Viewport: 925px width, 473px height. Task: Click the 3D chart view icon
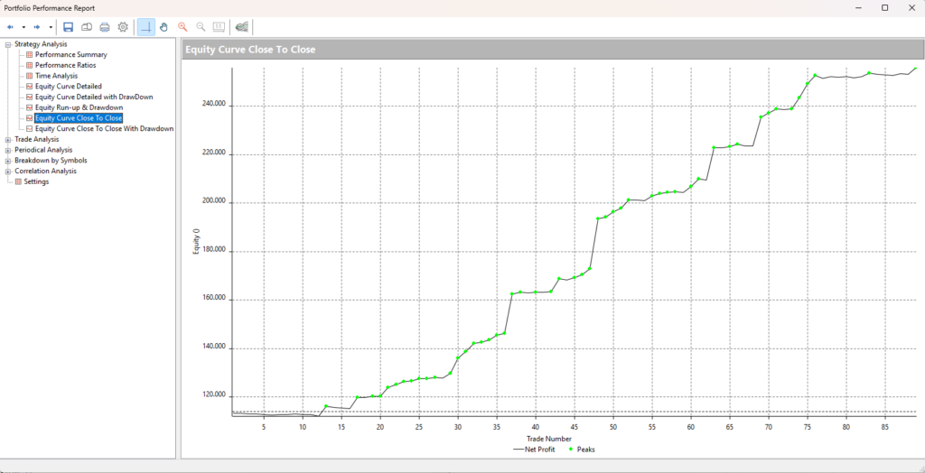coord(241,27)
